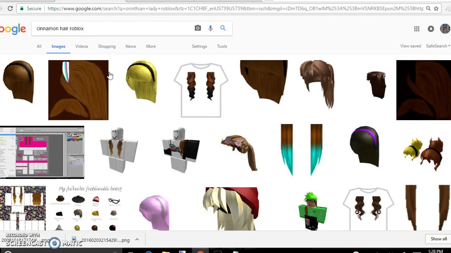The image size is (451, 253).
Task: Open the Google apps grid
Action: click(417, 29)
